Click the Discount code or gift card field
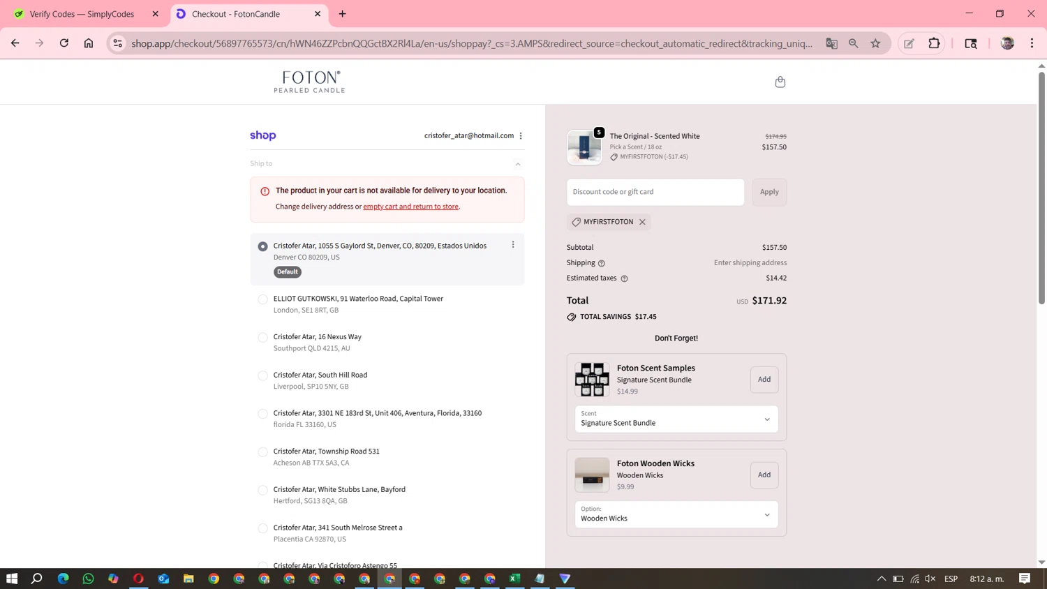Screen dimensions: 1047x589 (655, 192)
